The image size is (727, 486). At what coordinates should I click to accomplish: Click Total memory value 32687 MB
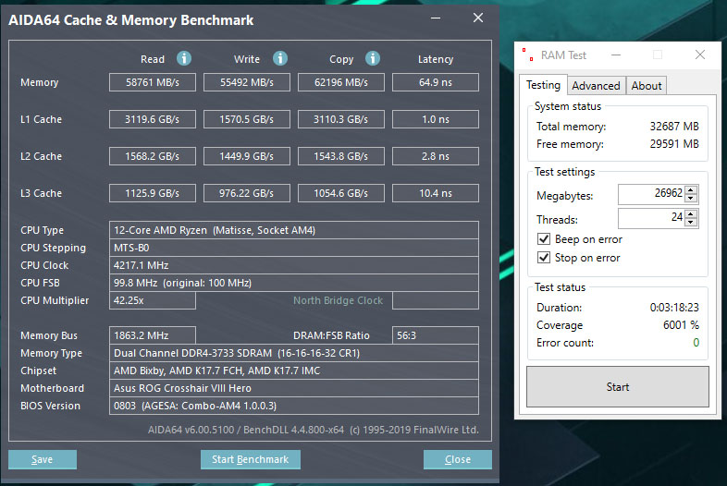tap(674, 127)
